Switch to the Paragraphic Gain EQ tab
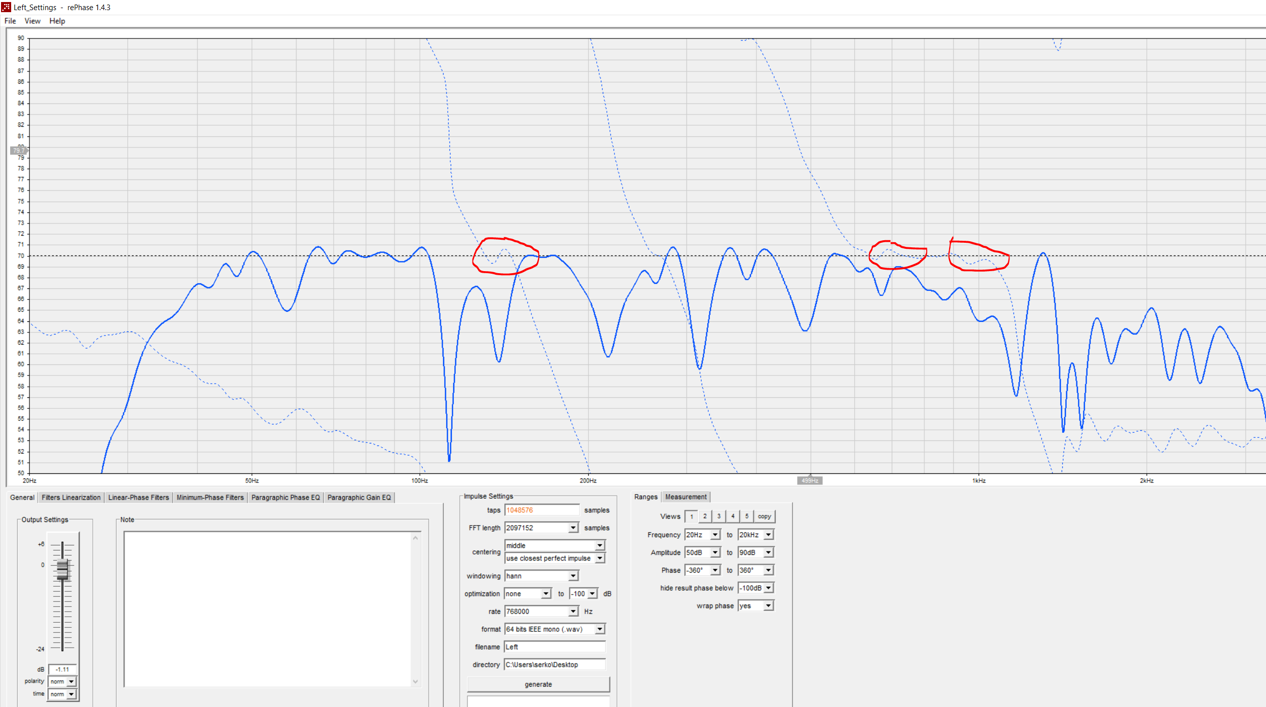Image resolution: width=1266 pixels, height=707 pixels. (x=359, y=497)
